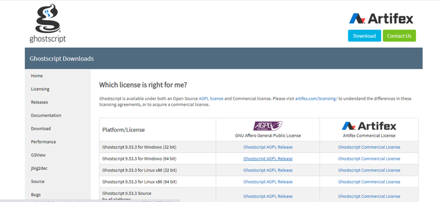Viewport: 441px width, 202px height.
Task: Open Commercial License for Source row
Action: point(369,196)
